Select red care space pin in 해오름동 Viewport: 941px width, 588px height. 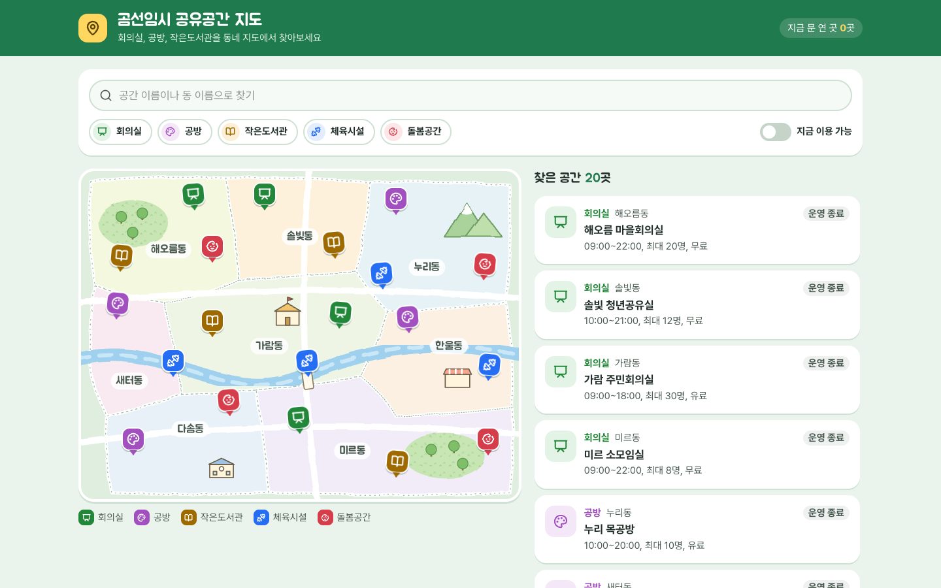[212, 248]
